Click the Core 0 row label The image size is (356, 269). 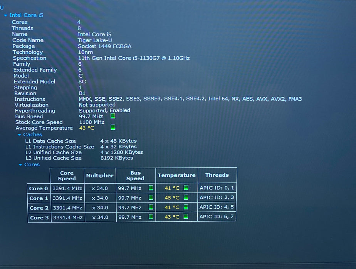tap(39, 188)
